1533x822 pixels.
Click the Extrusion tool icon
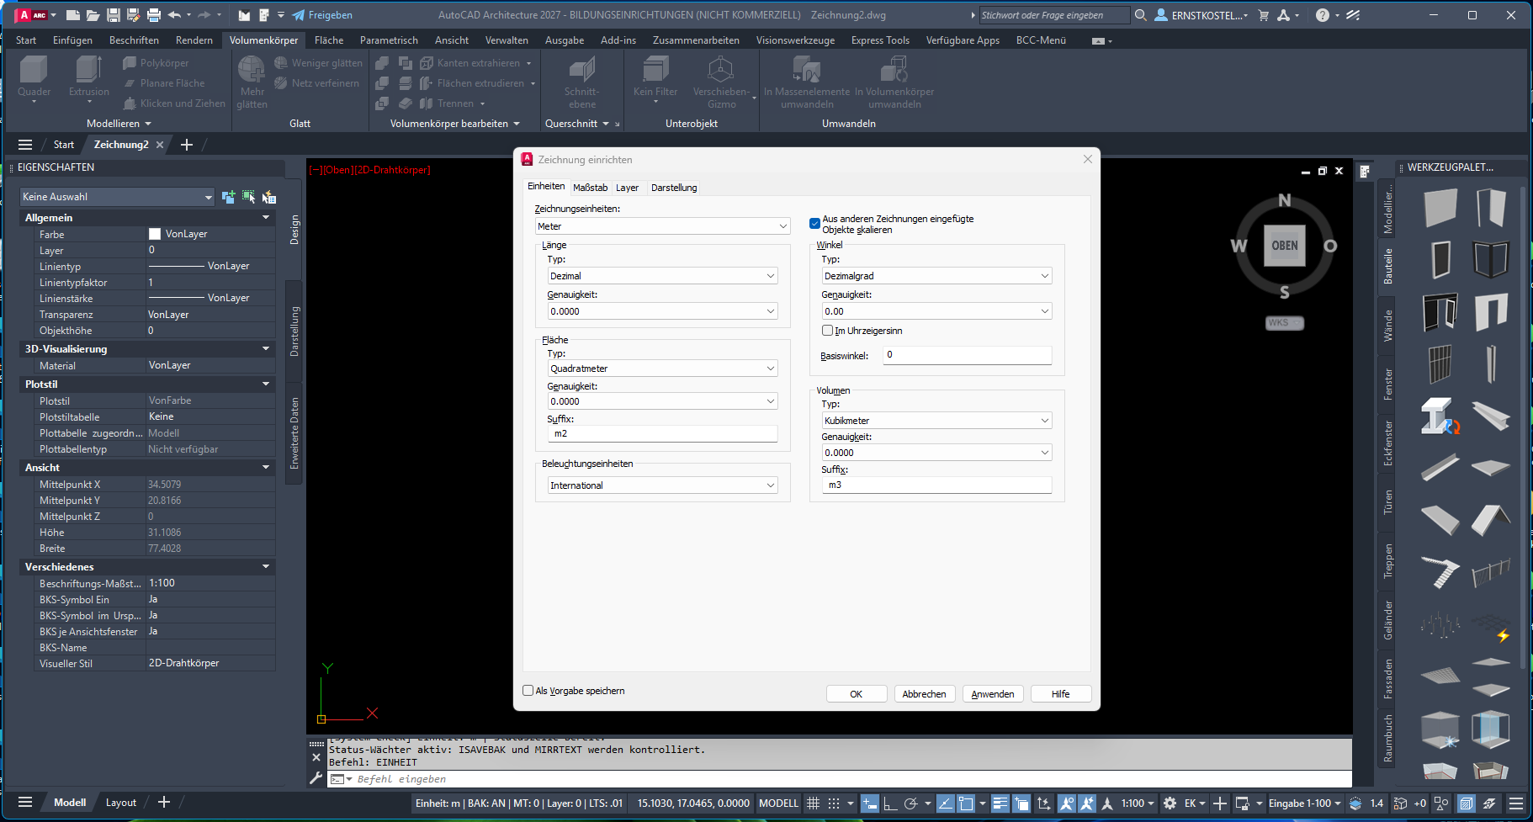click(x=88, y=71)
